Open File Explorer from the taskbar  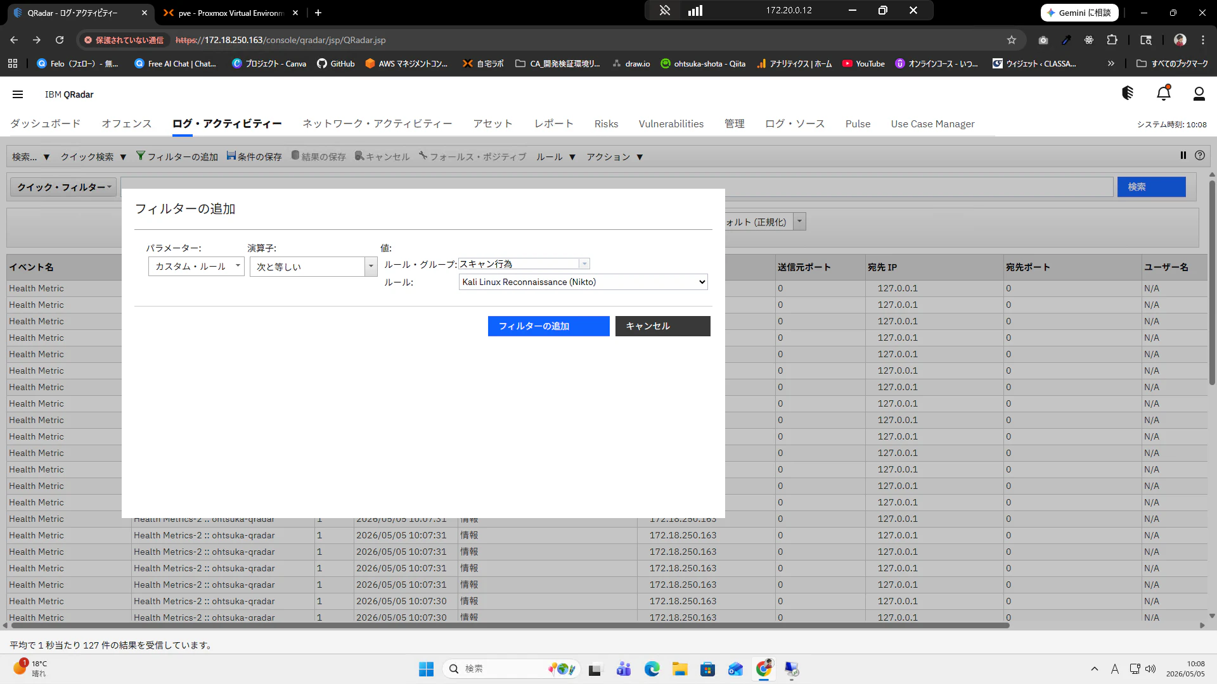click(x=679, y=669)
